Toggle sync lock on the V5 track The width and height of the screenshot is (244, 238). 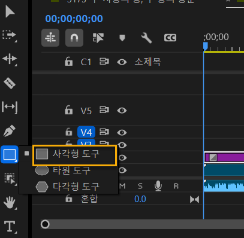point(104,110)
